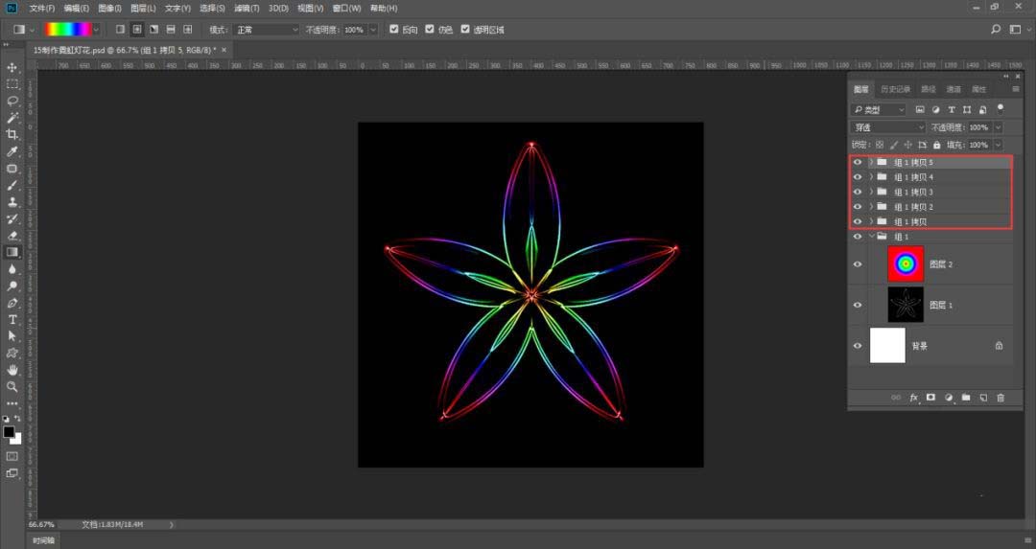Open the 文件(F) menu

41,9
